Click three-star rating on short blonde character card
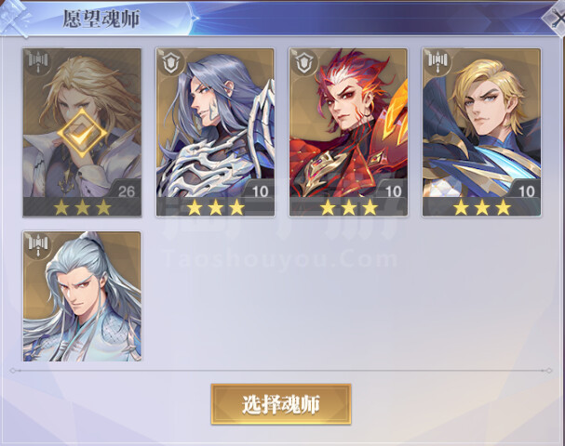 [482, 207]
